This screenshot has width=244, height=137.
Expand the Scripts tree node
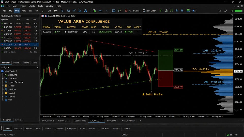3,85
